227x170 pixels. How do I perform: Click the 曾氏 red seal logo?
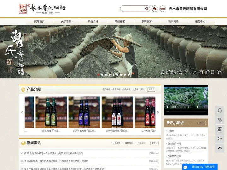[x=23, y=9]
